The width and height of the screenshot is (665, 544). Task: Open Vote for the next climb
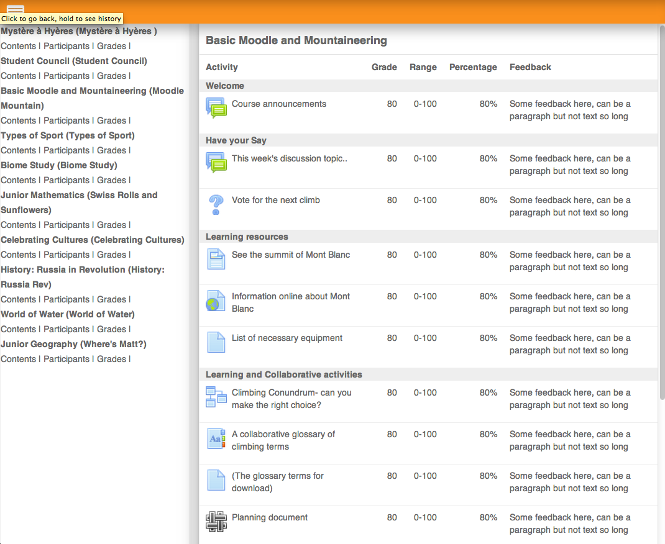pyautogui.click(x=276, y=200)
